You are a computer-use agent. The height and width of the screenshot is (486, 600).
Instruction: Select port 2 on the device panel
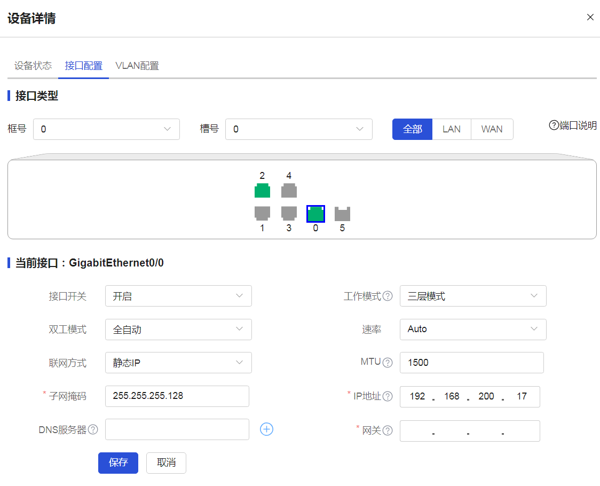[x=262, y=191]
